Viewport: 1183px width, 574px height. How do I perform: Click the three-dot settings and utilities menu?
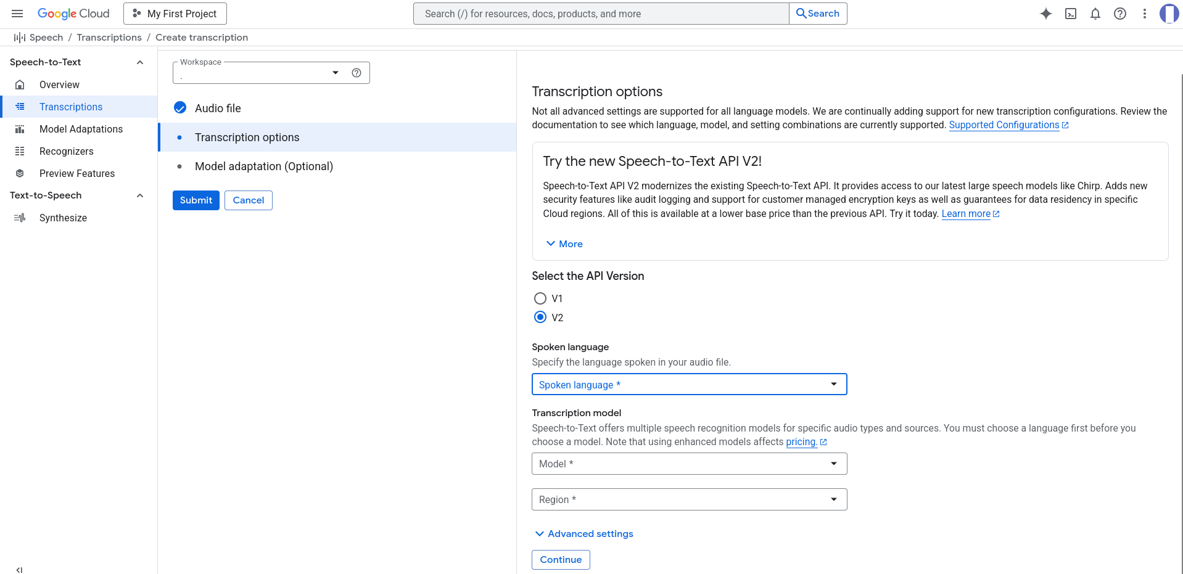pos(1145,14)
